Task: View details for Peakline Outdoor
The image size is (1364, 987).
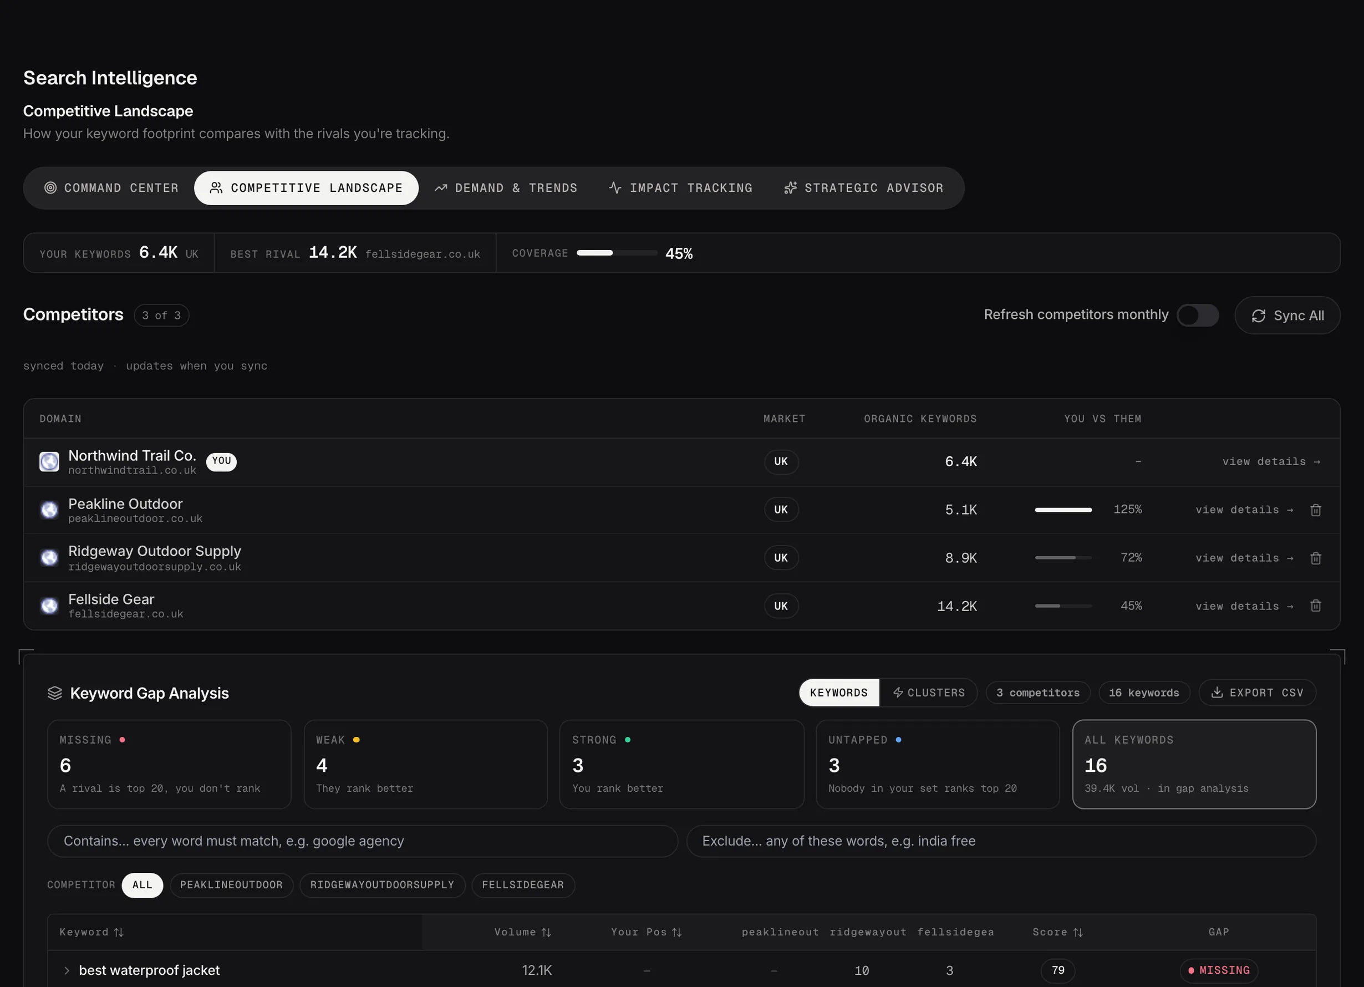Action: click(x=1244, y=510)
